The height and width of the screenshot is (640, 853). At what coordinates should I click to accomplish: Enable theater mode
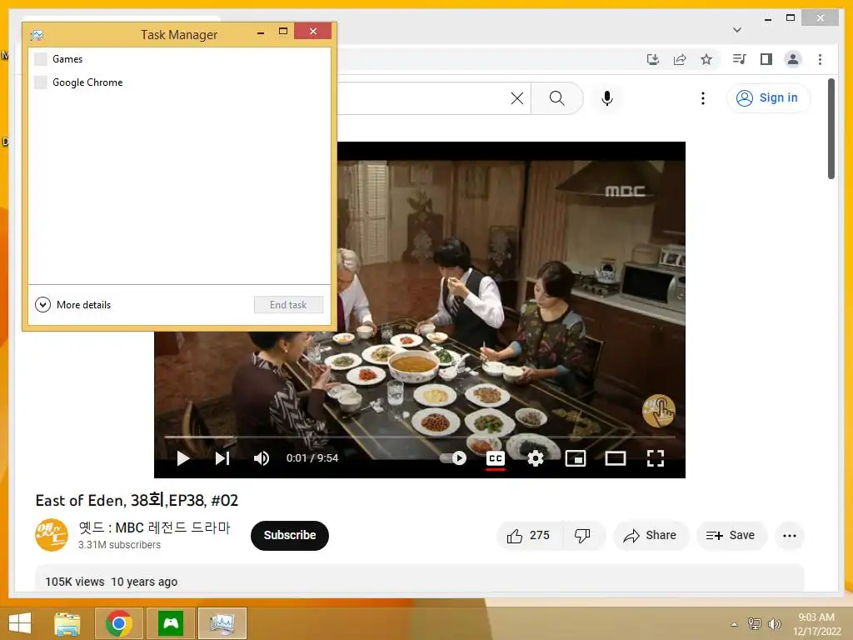tap(616, 458)
